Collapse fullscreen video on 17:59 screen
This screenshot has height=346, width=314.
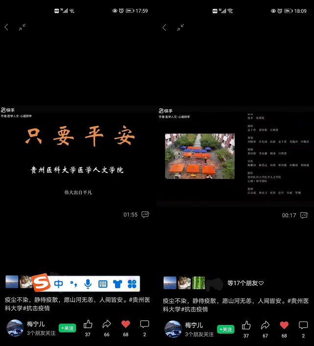(x=22, y=27)
